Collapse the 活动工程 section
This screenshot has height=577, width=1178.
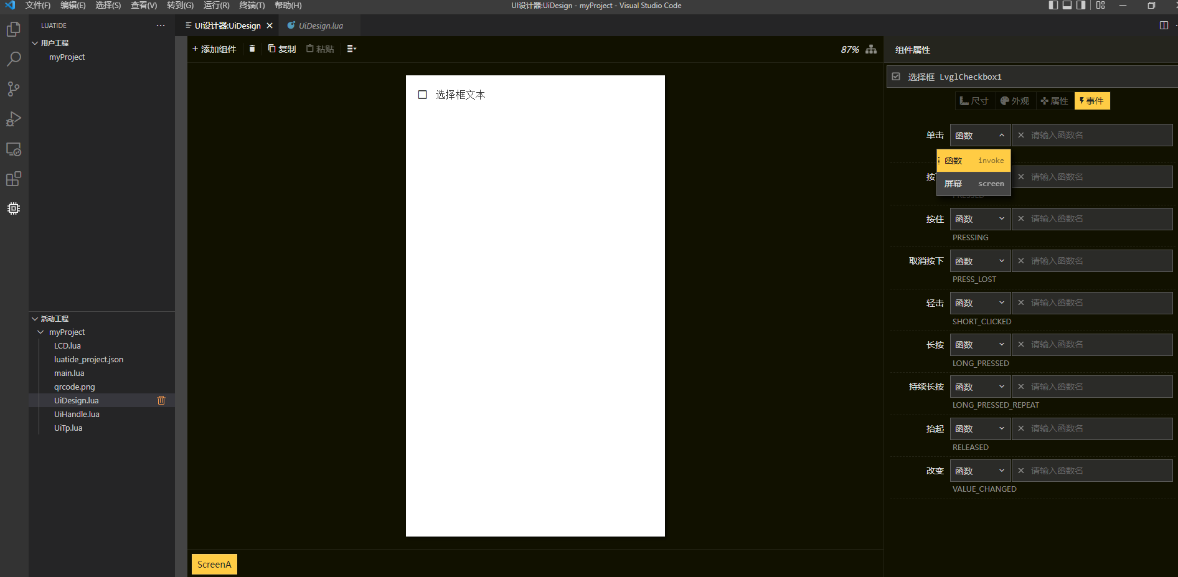tap(35, 319)
